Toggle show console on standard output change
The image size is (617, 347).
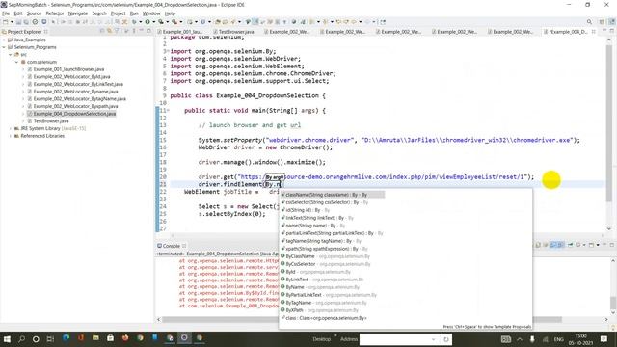tap(552, 245)
